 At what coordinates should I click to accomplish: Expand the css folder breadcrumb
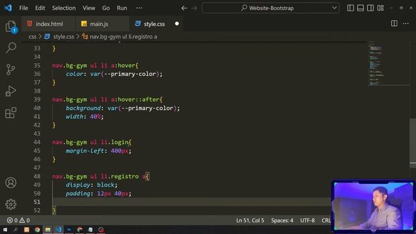pyautogui.click(x=32, y=36)
